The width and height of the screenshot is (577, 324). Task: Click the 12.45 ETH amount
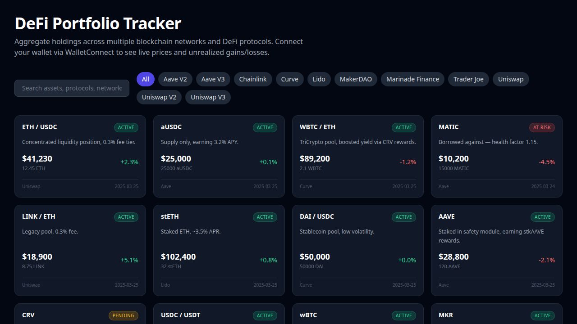pyautogui.click(x=33, y=168)
